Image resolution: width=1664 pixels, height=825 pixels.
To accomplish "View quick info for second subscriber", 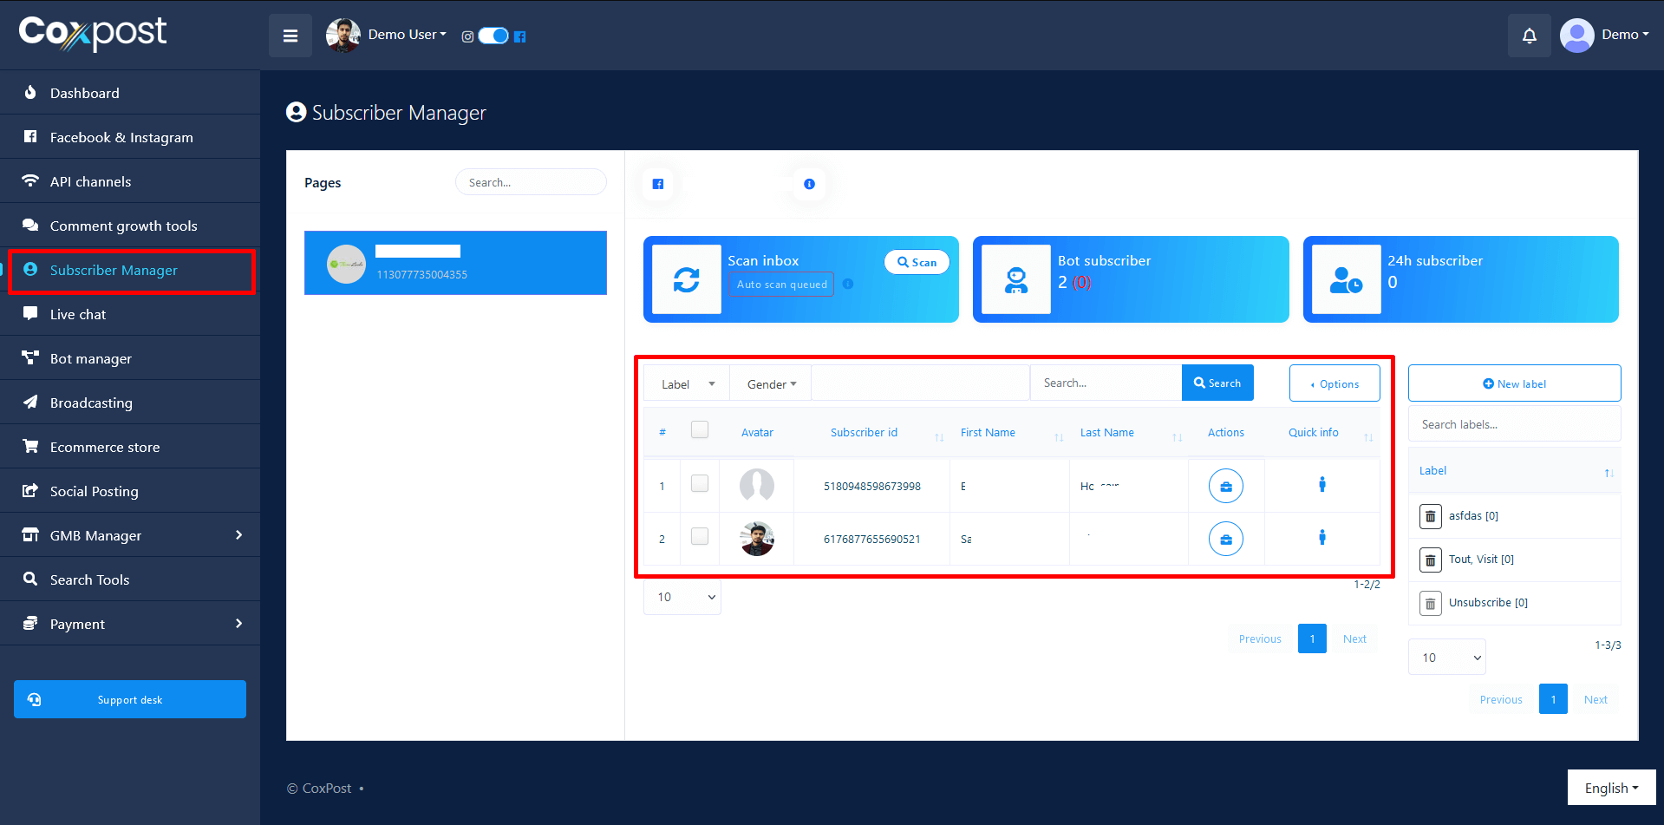I will [1321, 538].
